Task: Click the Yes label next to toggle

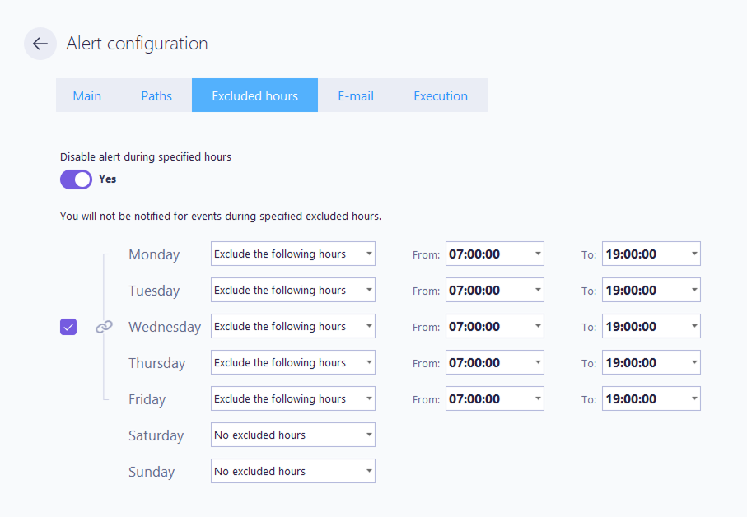Action: [108, 179]
